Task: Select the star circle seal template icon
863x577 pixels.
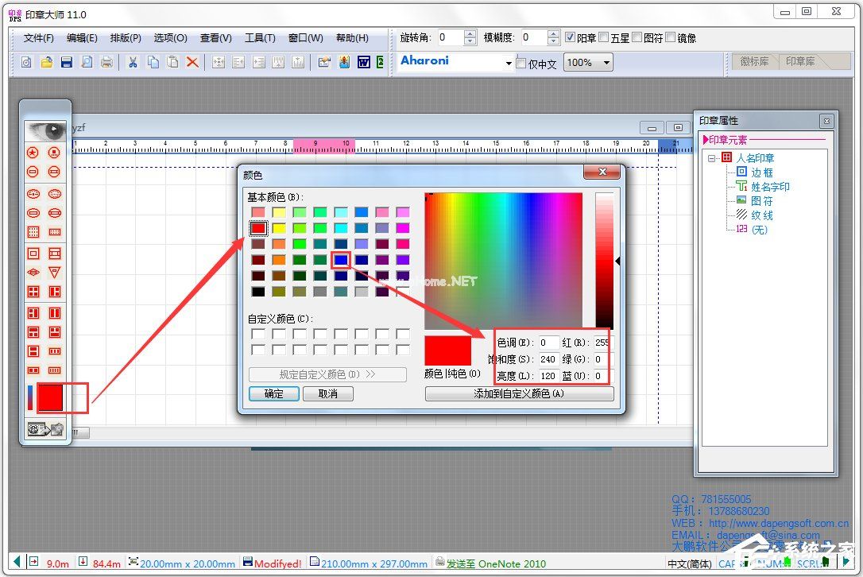Action: (x=33, y=152)
